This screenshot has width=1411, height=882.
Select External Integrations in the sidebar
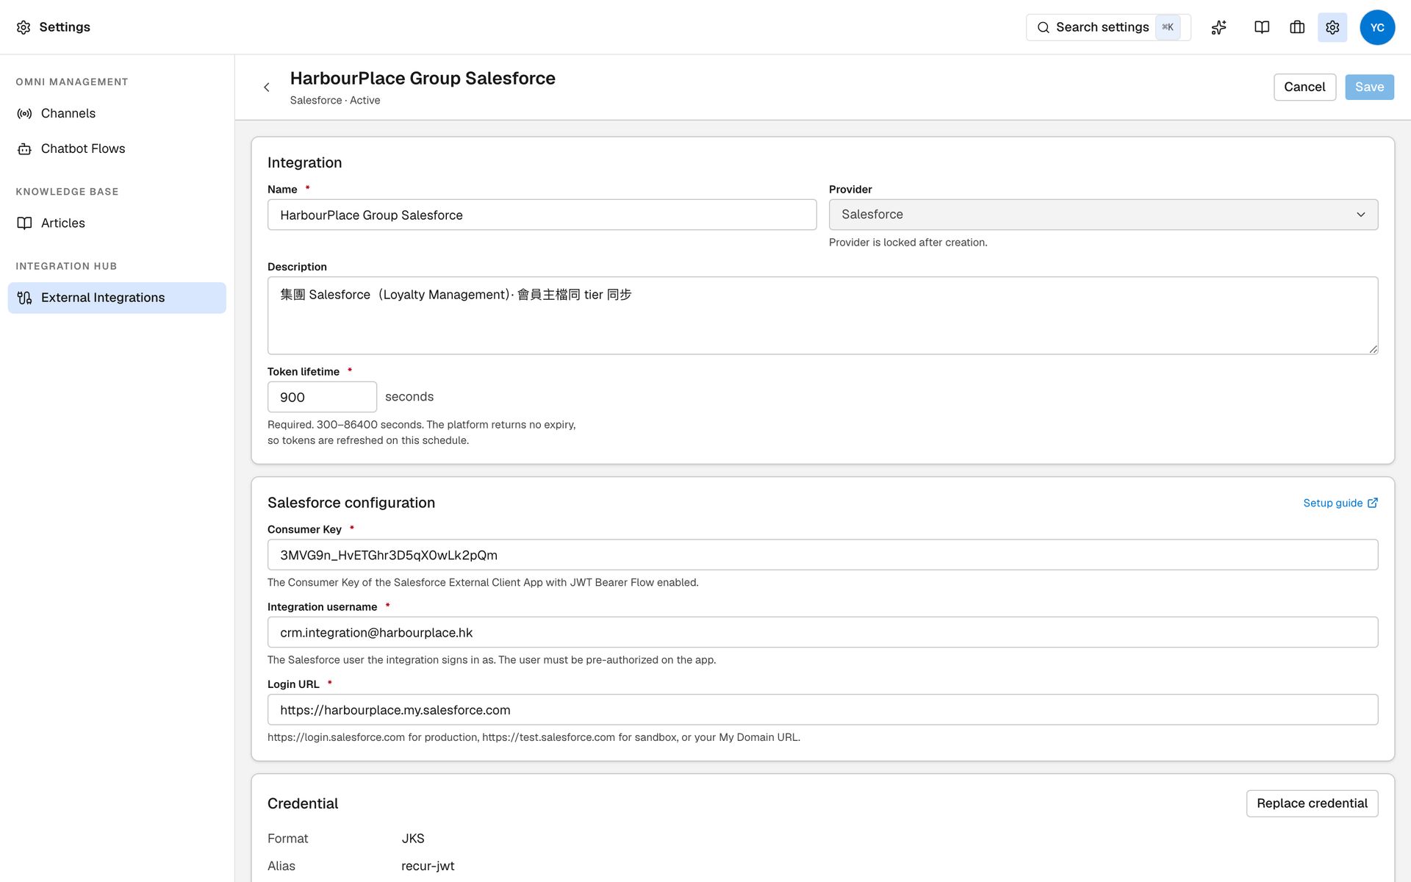[x=117, y=298]
